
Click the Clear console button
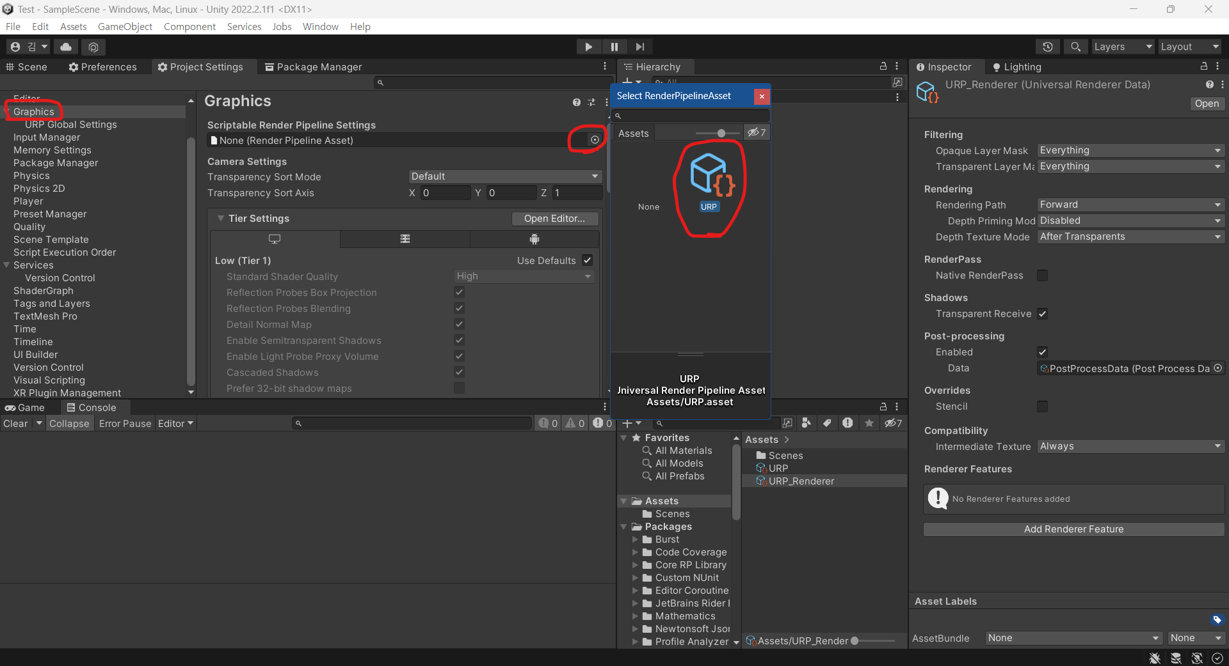pos(15,424)
